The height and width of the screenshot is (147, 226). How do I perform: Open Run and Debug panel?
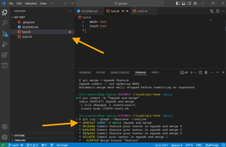[5, 44]
